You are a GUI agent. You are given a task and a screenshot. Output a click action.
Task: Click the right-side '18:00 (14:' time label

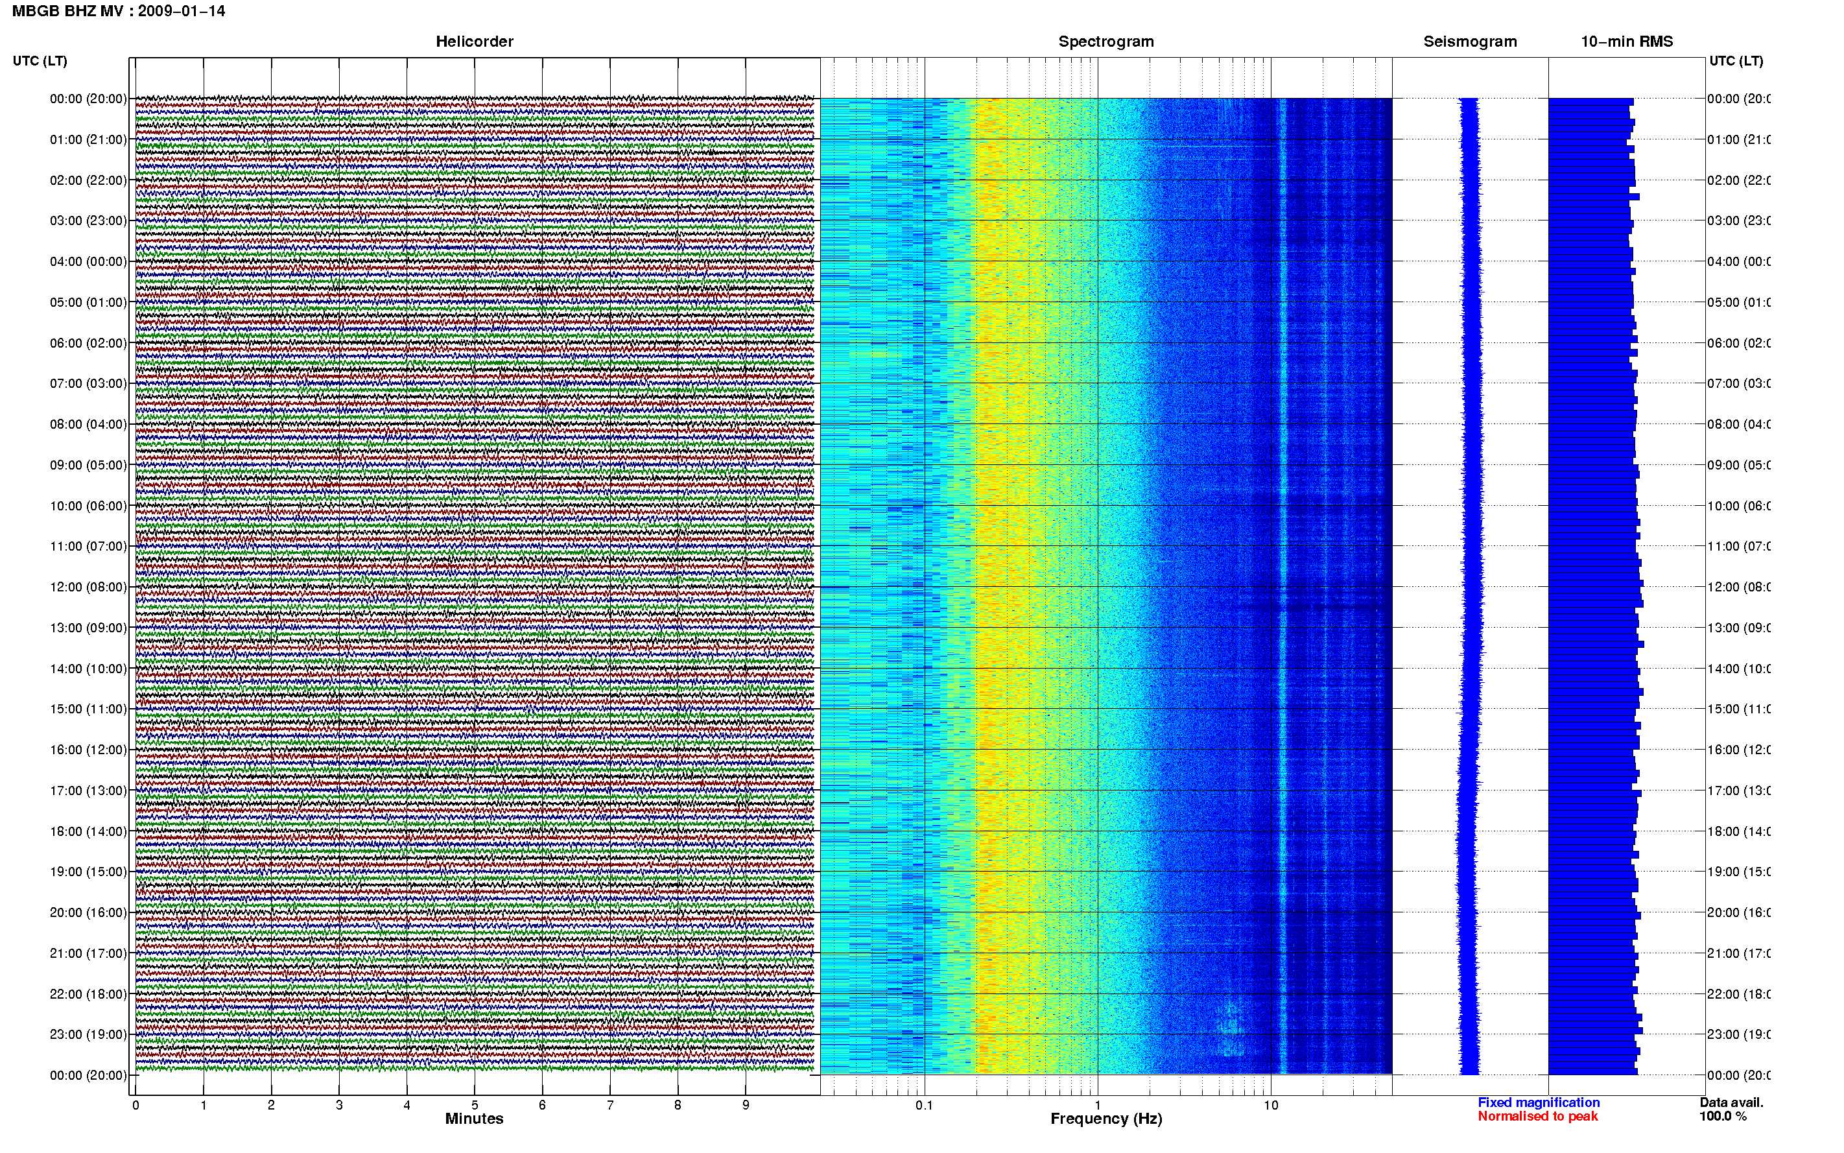click(1739, 831)
